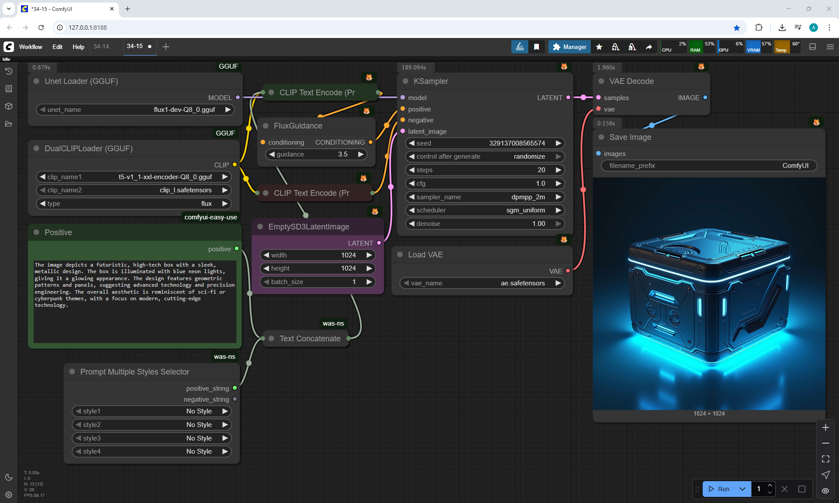
Task: Switch to the 34-14 workflow tab
Action: click(101, 46)
